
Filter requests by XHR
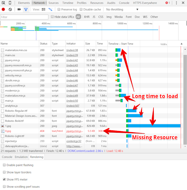[x=87, y=17]
